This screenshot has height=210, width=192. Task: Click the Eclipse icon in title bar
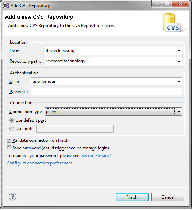6,5
